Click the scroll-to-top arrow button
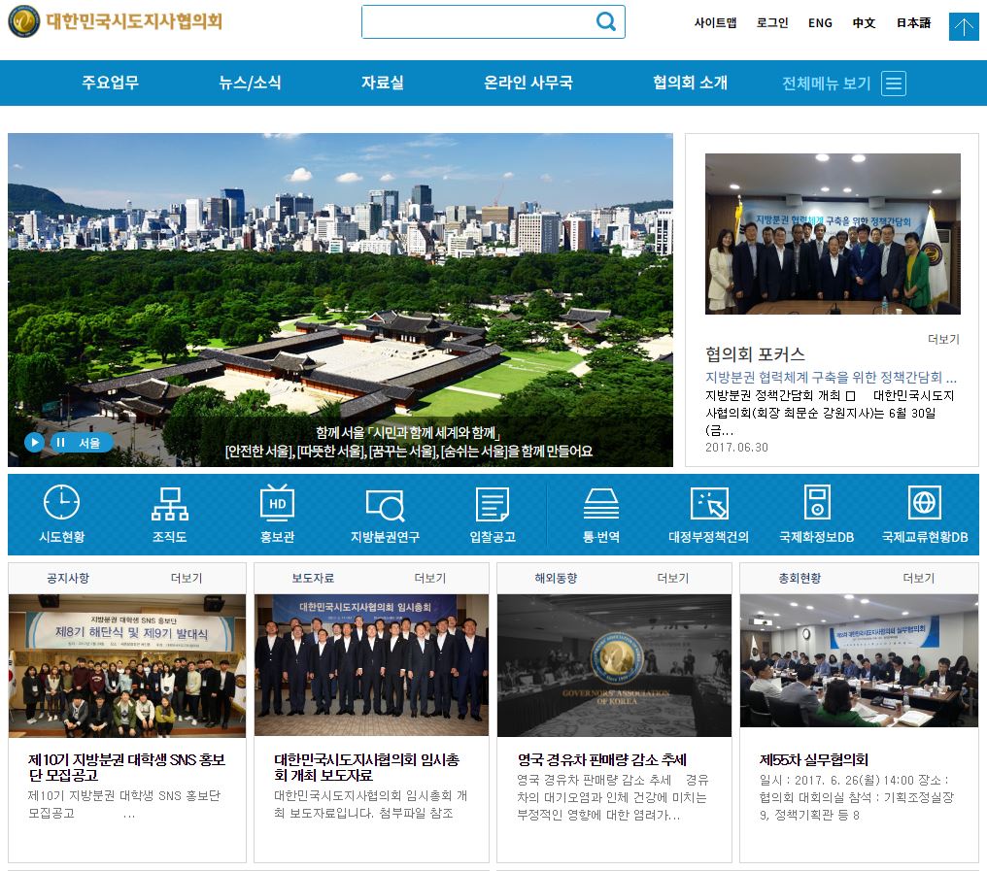The image size is (987, 871). [x=963, y=26]
